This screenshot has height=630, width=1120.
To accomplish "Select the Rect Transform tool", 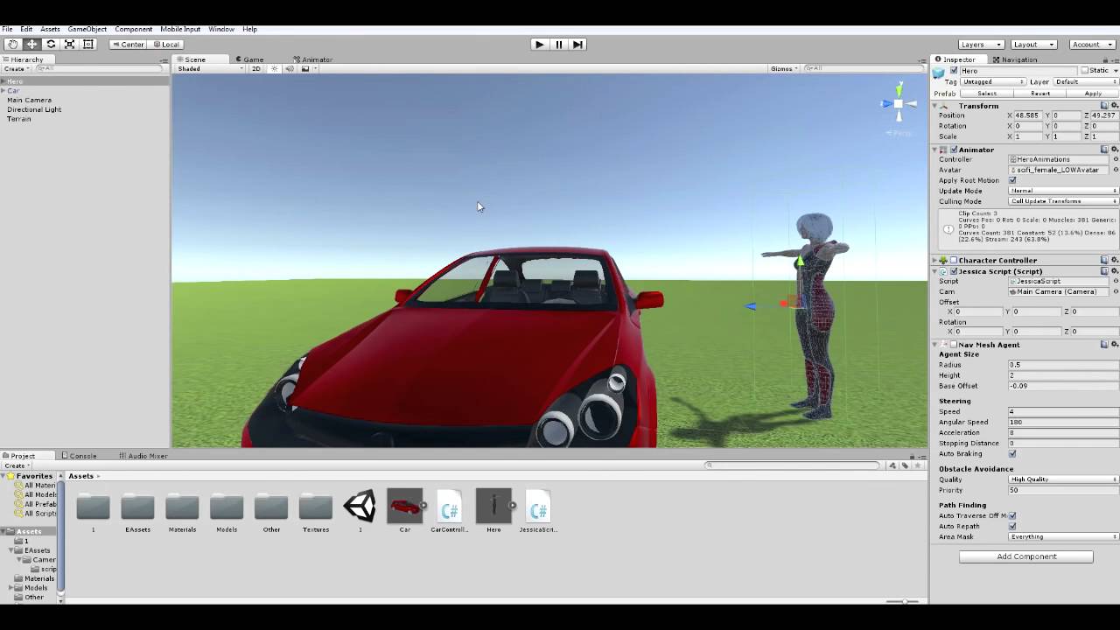I will 88,44.
